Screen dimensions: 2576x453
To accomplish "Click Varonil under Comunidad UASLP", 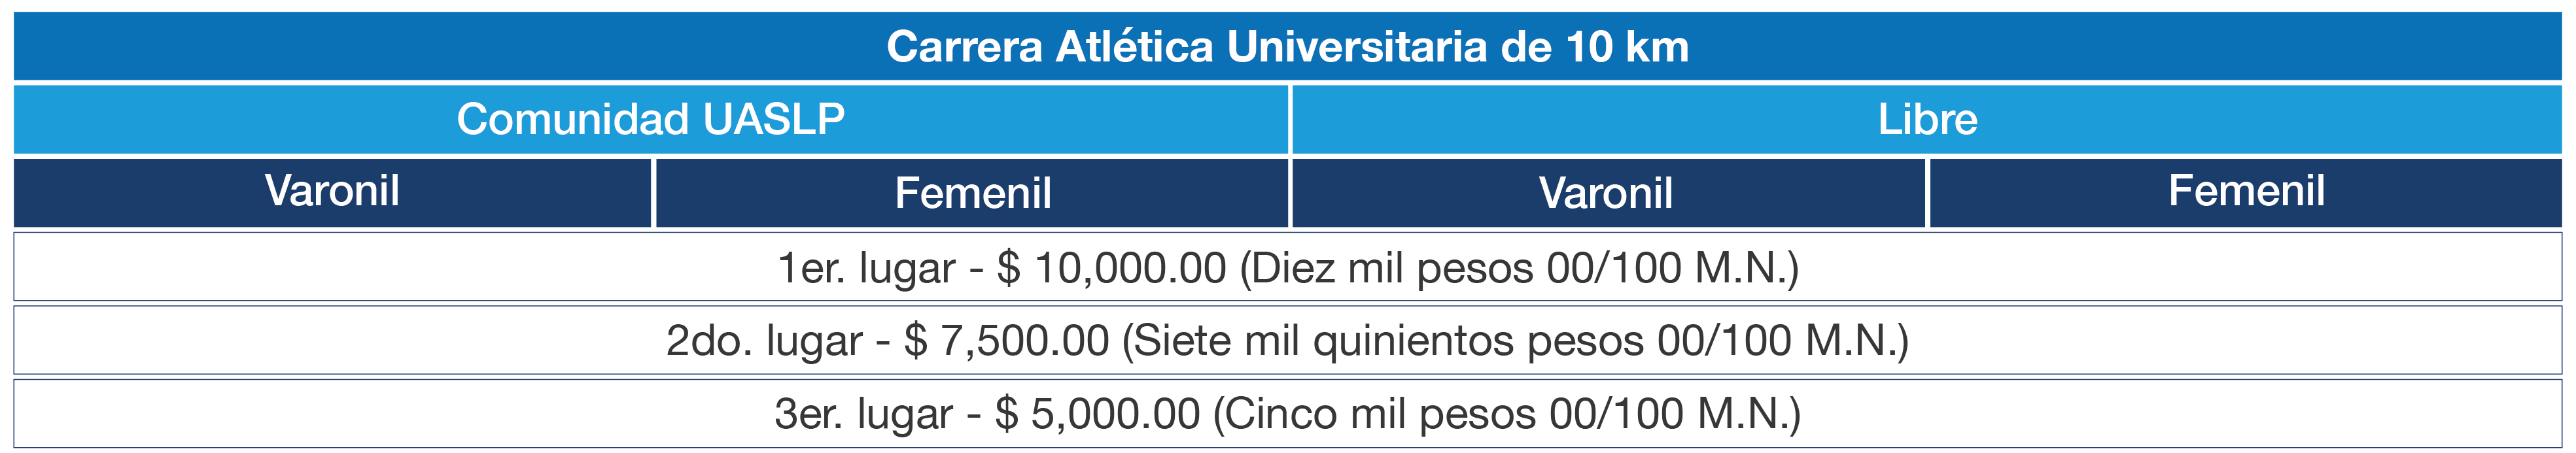I will coord(332,192).
